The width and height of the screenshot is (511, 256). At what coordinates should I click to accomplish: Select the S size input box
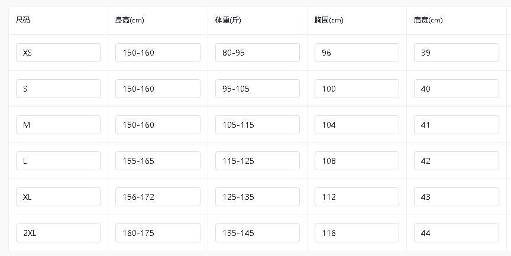[x=58, y=89]
